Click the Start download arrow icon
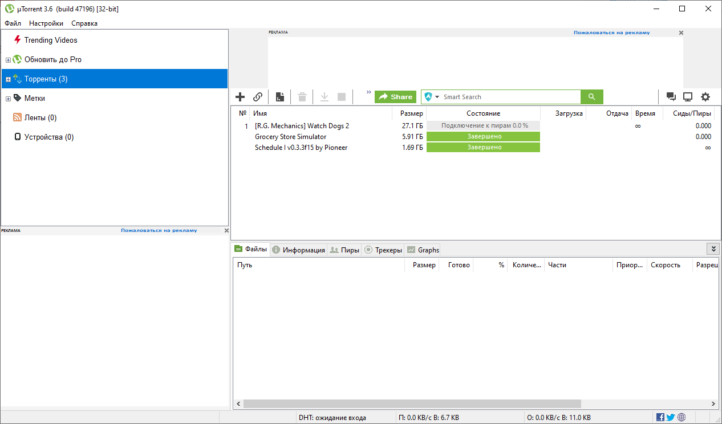 pyautogui.click(x=325, y=97)
